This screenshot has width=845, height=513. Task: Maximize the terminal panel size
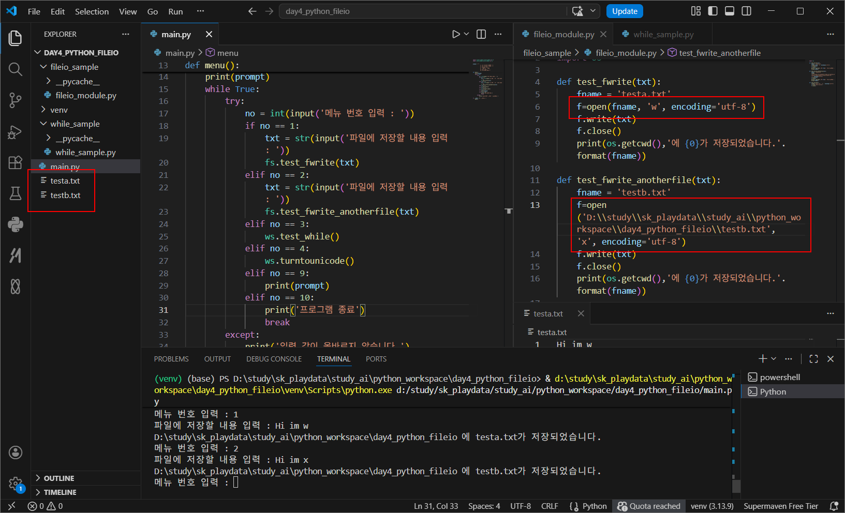[x=813, y=359]
